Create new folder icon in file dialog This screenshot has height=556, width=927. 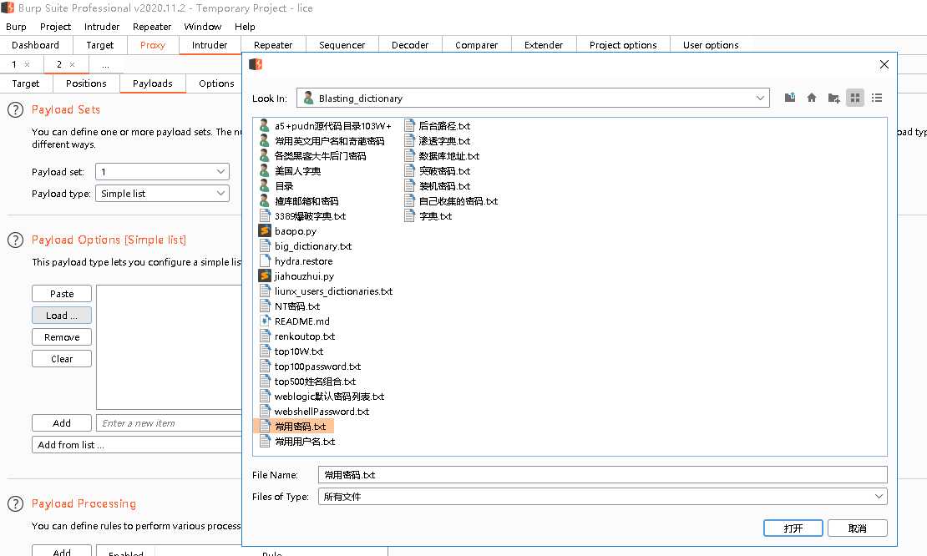pyautogui.click(x=833, y=98)
